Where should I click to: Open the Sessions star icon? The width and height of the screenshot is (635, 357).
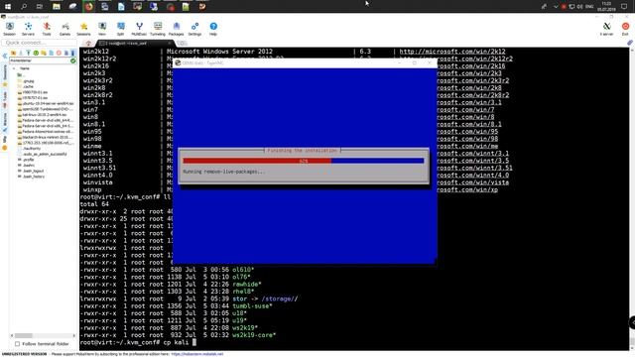point(83,29)
